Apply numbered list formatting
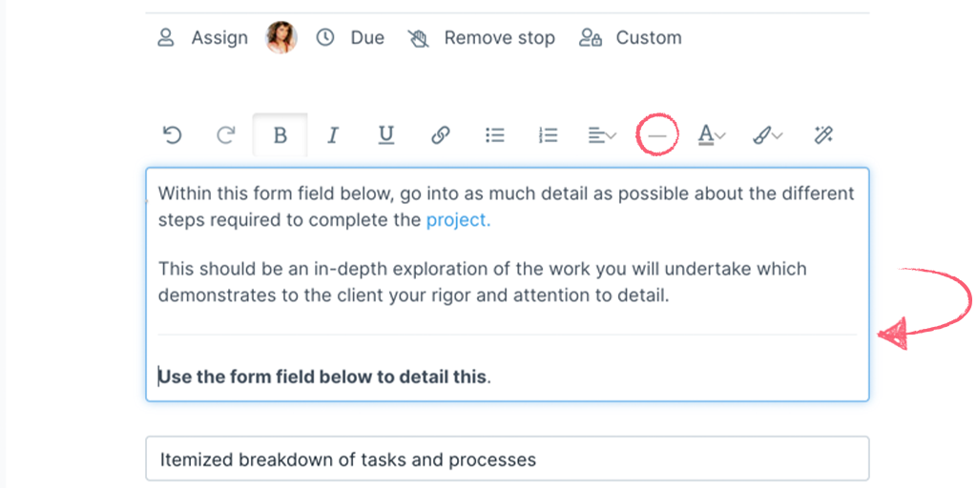977x488 pixels. pyautogui.click(x=548, y=135)
